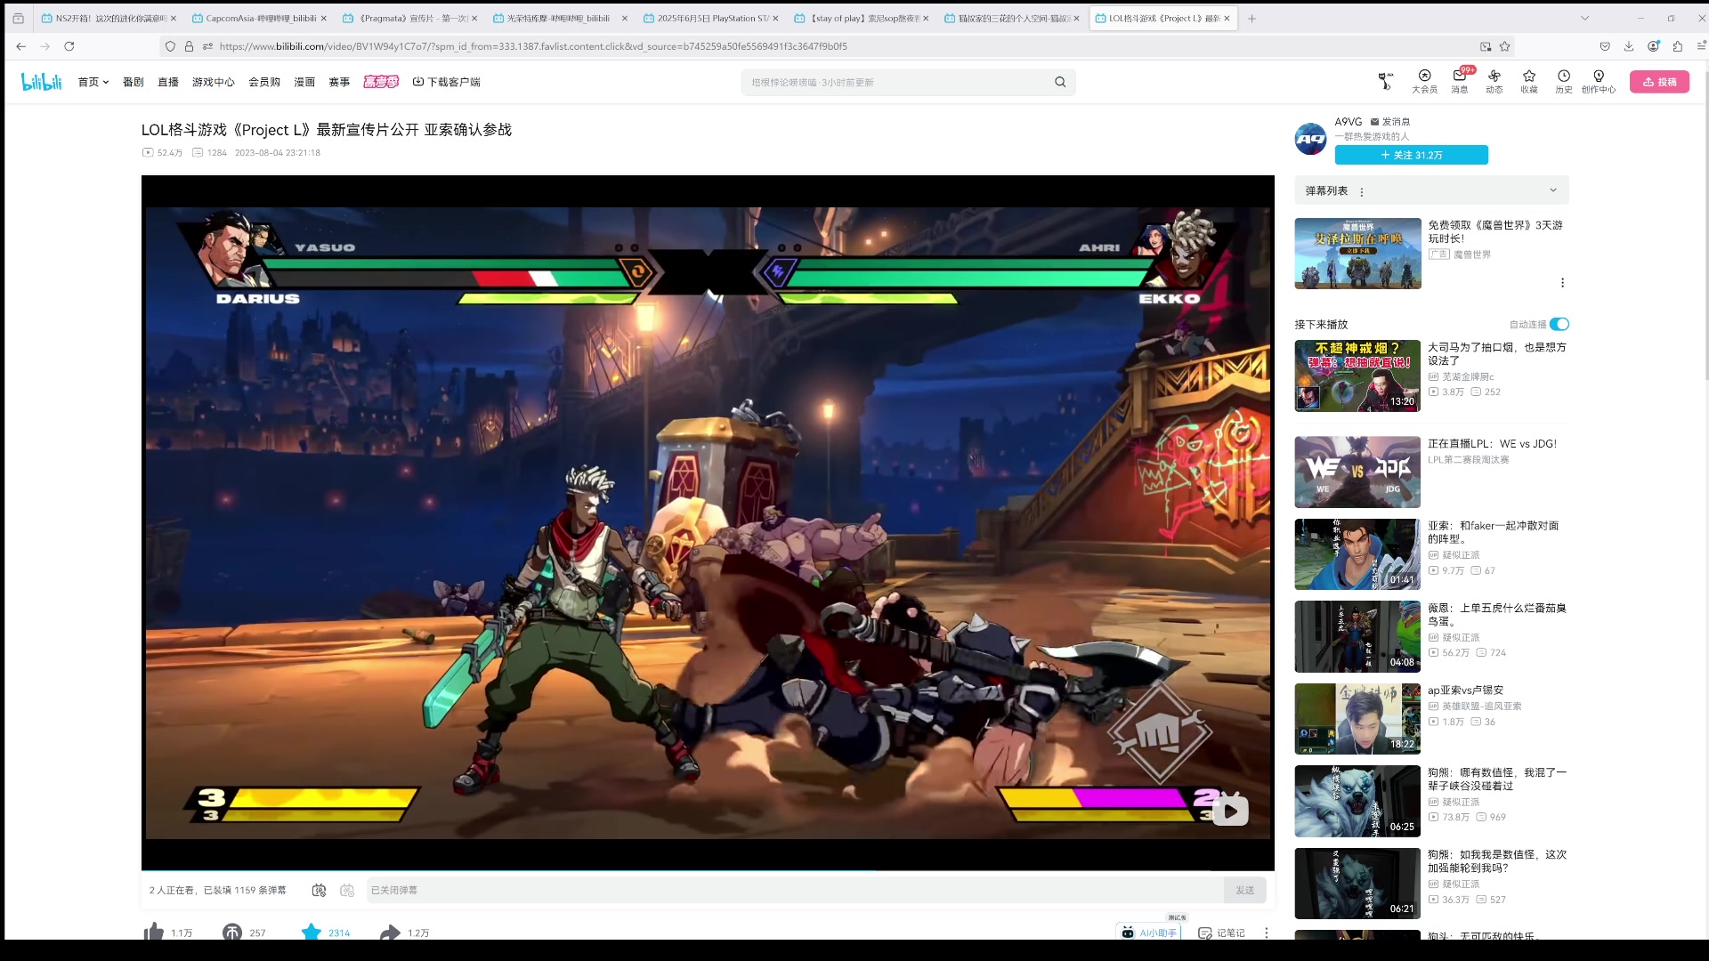This screenshot has height=961, width=1709.
Task: Open 大会员 membership icon
Action: (1424, 81)
